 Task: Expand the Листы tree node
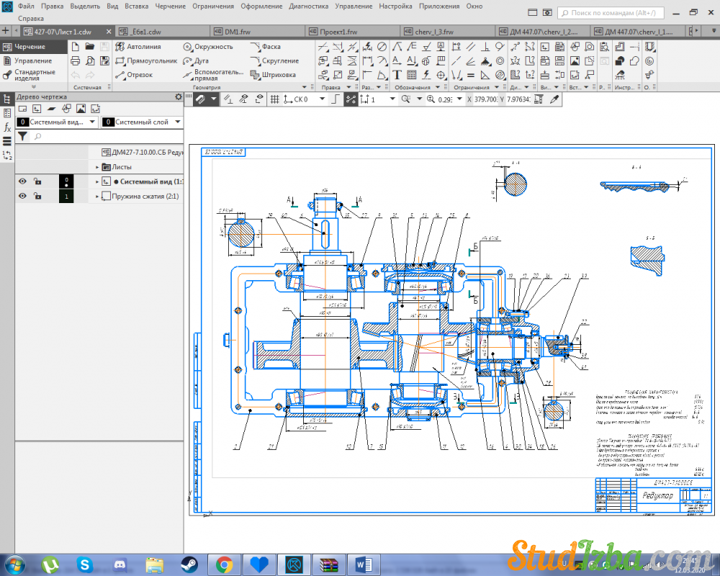coord(97,167)
